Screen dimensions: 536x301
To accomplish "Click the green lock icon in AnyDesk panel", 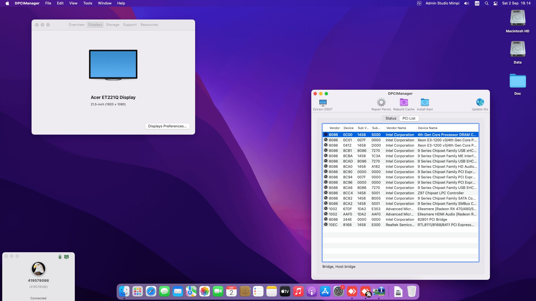I will pyautogui.click(x=60, y=257).
